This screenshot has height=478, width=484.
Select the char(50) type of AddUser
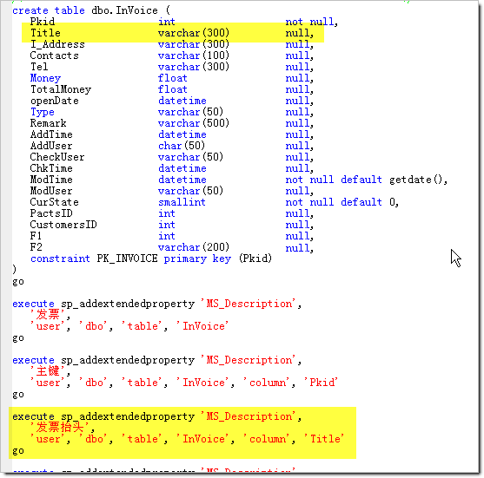pos(182,146)
